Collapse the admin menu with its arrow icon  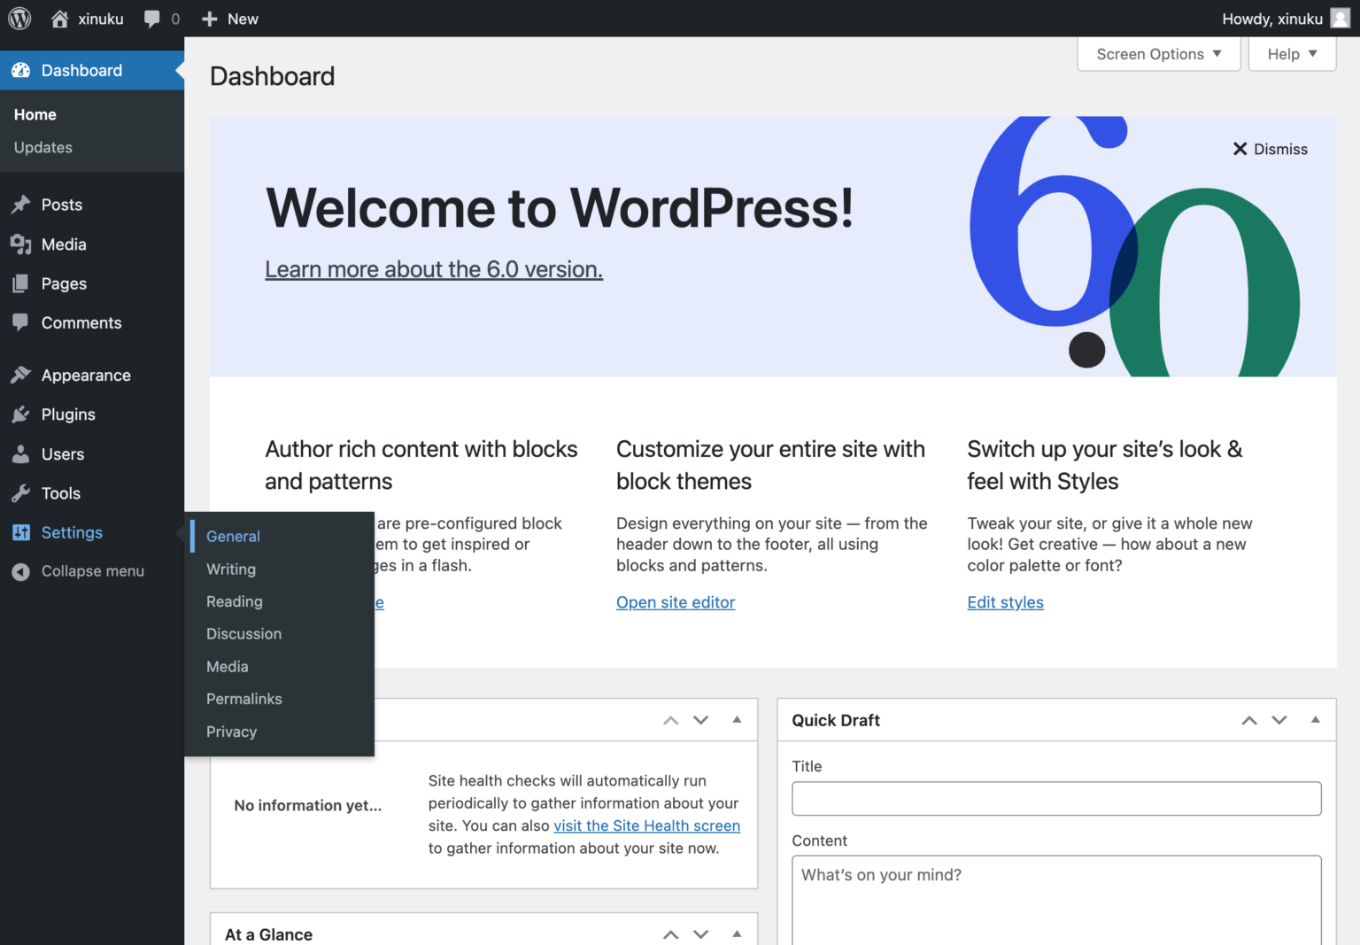(x=20, y=571)
